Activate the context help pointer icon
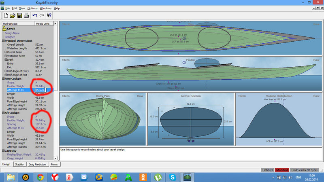Viewport: 324px width, 182px height. (49, 15)
